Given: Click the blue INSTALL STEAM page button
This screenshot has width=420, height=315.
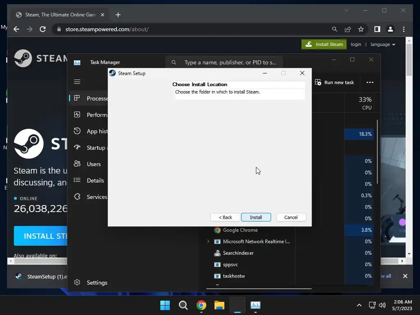Looking at the screenshot, I should tap(41, 236).
